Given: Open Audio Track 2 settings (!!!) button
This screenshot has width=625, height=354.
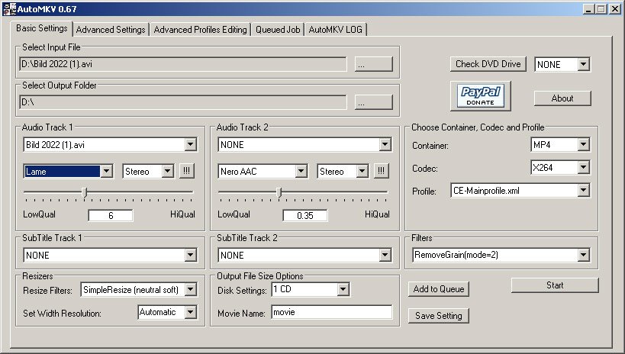Looking at the screenshot, I should point(381,171).
